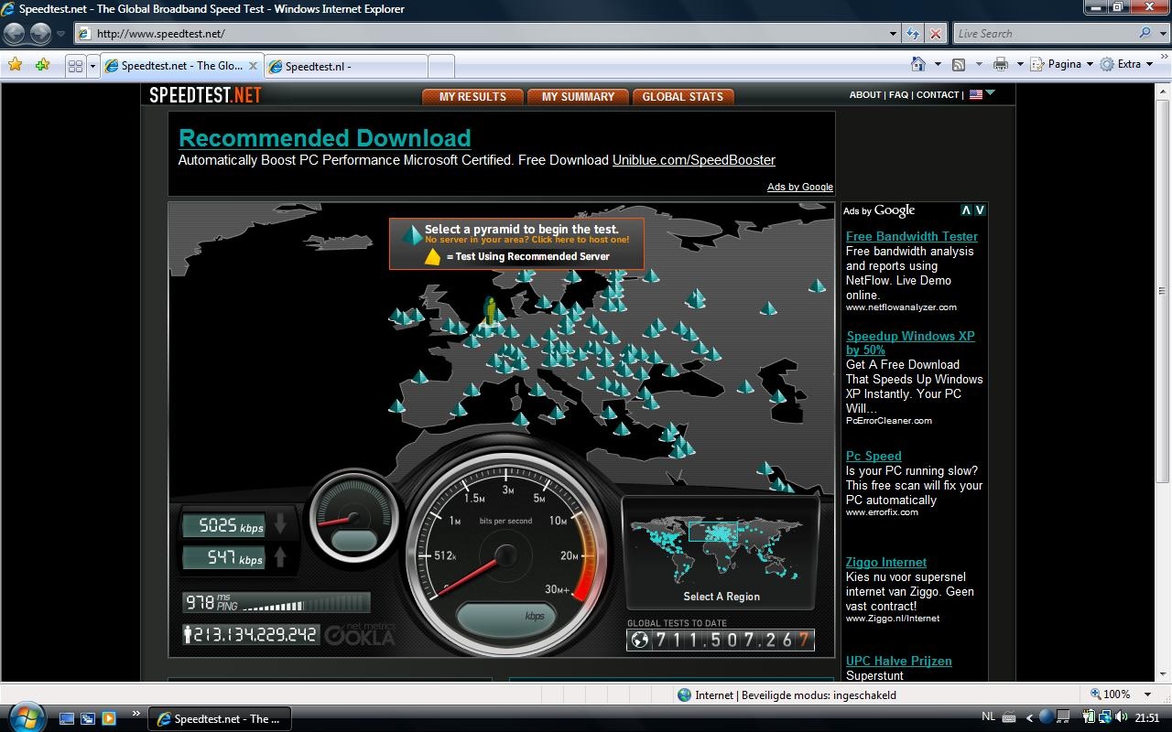Click the Home page icon

point(918,64)
